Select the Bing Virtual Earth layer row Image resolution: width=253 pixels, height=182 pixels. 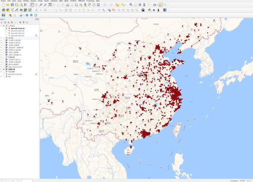(15, 67)
